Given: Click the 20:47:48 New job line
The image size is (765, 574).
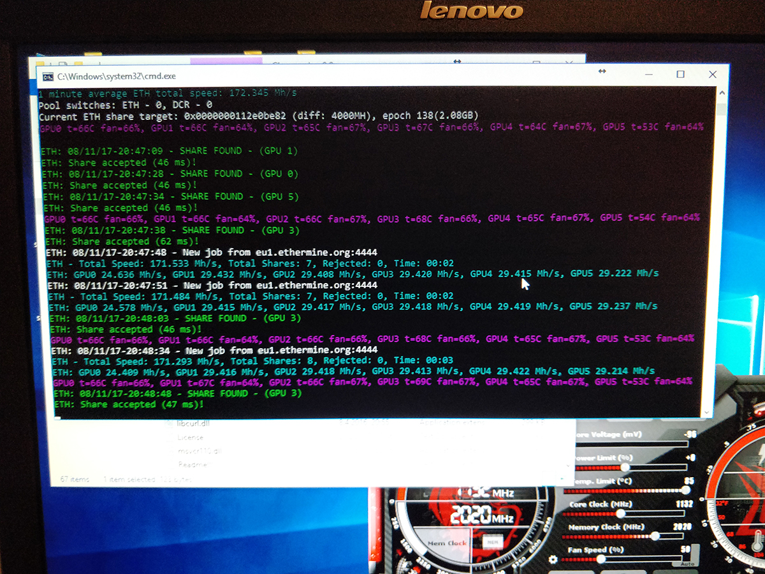Looking at the screenshot, I should [x=212, y=253].
